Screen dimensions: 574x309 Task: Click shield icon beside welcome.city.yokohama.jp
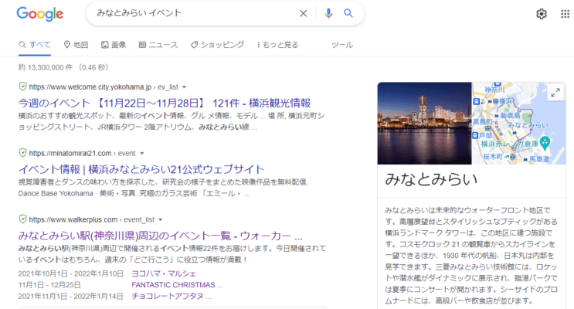[22, 87]
